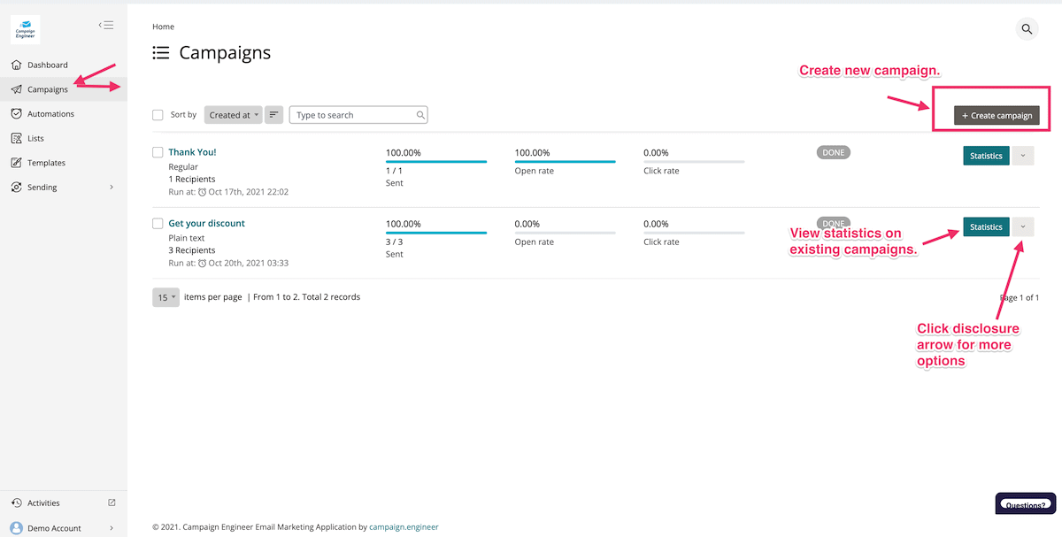Select the Thank You! campaign checkbox

tap(158, 152)
